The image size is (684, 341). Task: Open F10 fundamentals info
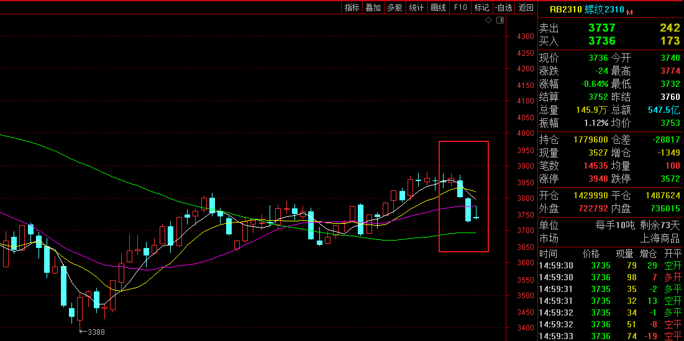pos(460,7)
